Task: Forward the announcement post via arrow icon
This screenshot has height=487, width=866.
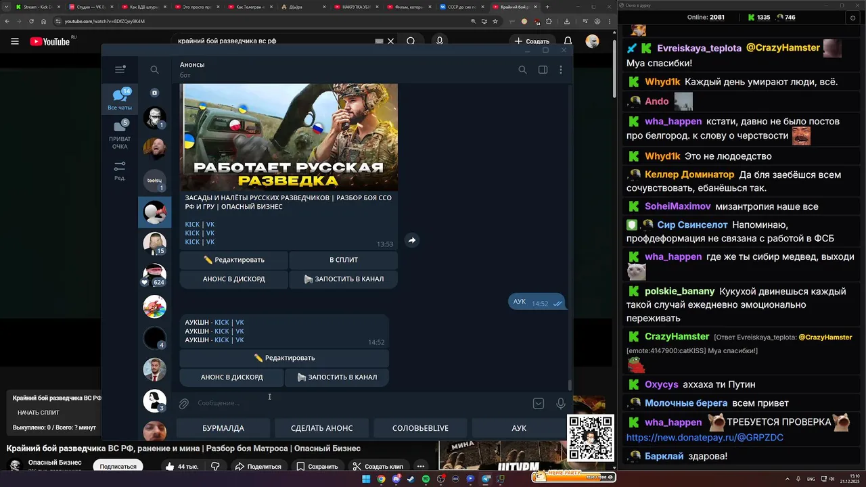Action: coord(411,240)
